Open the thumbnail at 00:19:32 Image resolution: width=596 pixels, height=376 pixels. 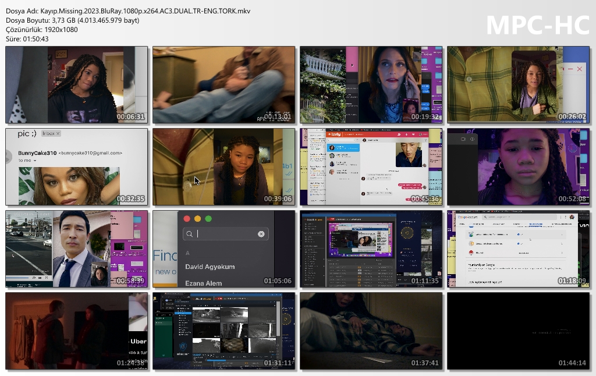point(371,85)
